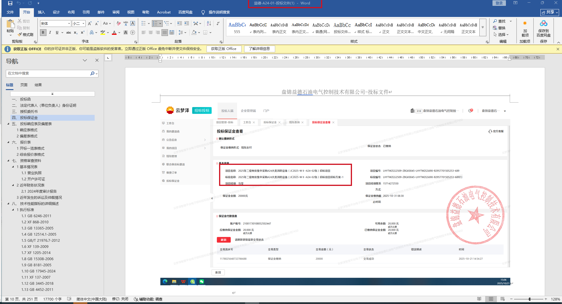Open the 文件 (File) menu
This screenshot has width=562, height=304.
point(10,12)
